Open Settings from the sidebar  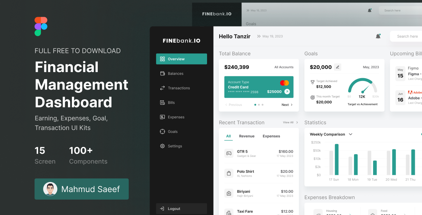(175, 146)
